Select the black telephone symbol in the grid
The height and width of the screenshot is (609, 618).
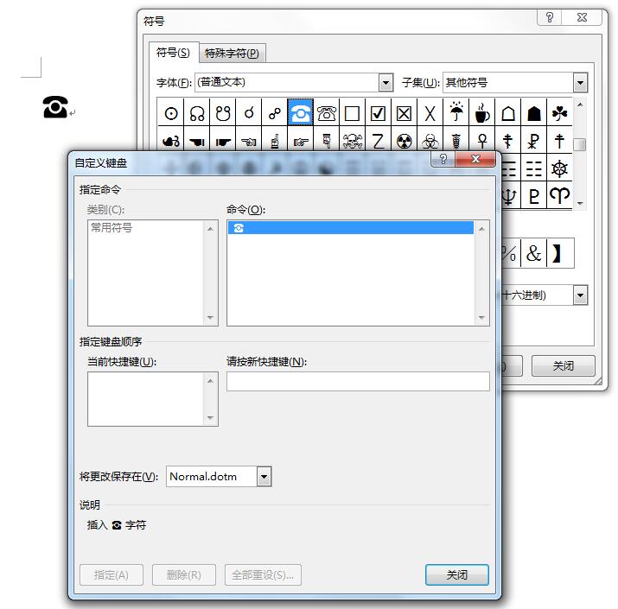(x=300, y=112)
